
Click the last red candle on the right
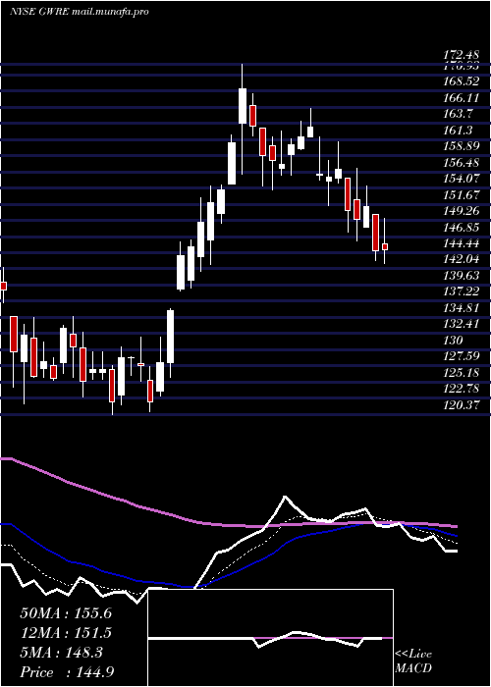[385, 247]
